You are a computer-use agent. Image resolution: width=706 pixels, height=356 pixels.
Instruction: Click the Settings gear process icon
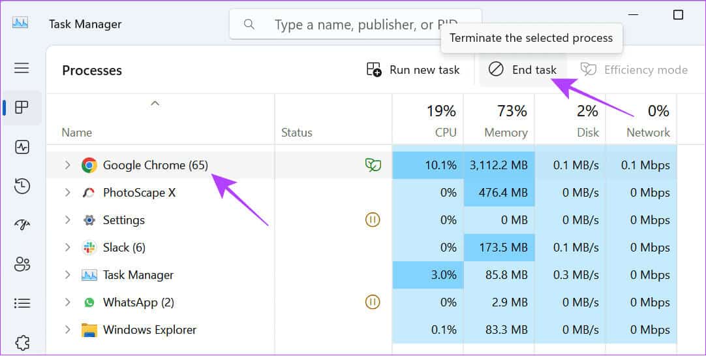pyautogui.click(x=89, y=220)
